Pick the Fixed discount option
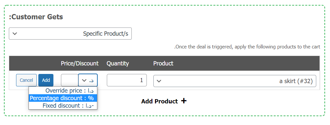This screenshot has width=330, height=125. [x=63, y=105]
